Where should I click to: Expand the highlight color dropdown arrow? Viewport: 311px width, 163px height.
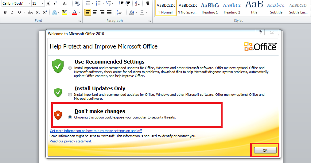(69, 12)
